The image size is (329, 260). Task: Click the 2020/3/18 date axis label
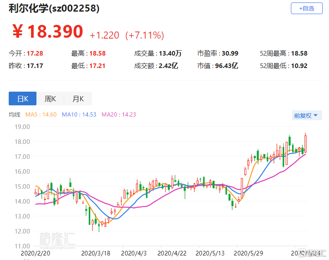coord(96,253)
